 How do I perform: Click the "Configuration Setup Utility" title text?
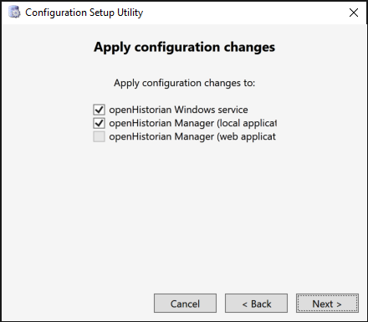coord(84,13)
